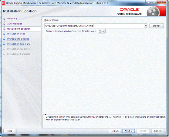Click the Installation Location step bullet icon

(x=4, y=29)
